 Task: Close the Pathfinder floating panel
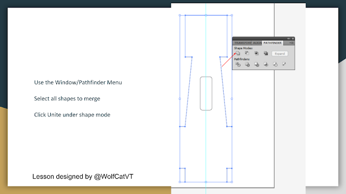click(293, 38)
